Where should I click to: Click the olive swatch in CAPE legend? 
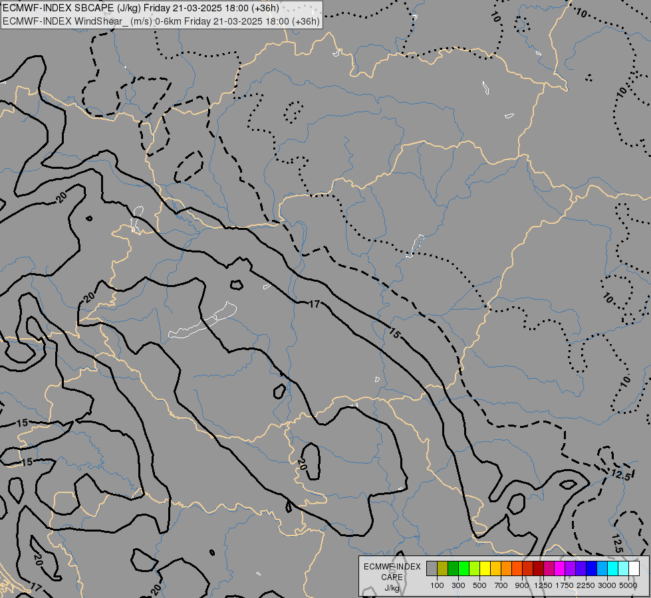[443, 569]
